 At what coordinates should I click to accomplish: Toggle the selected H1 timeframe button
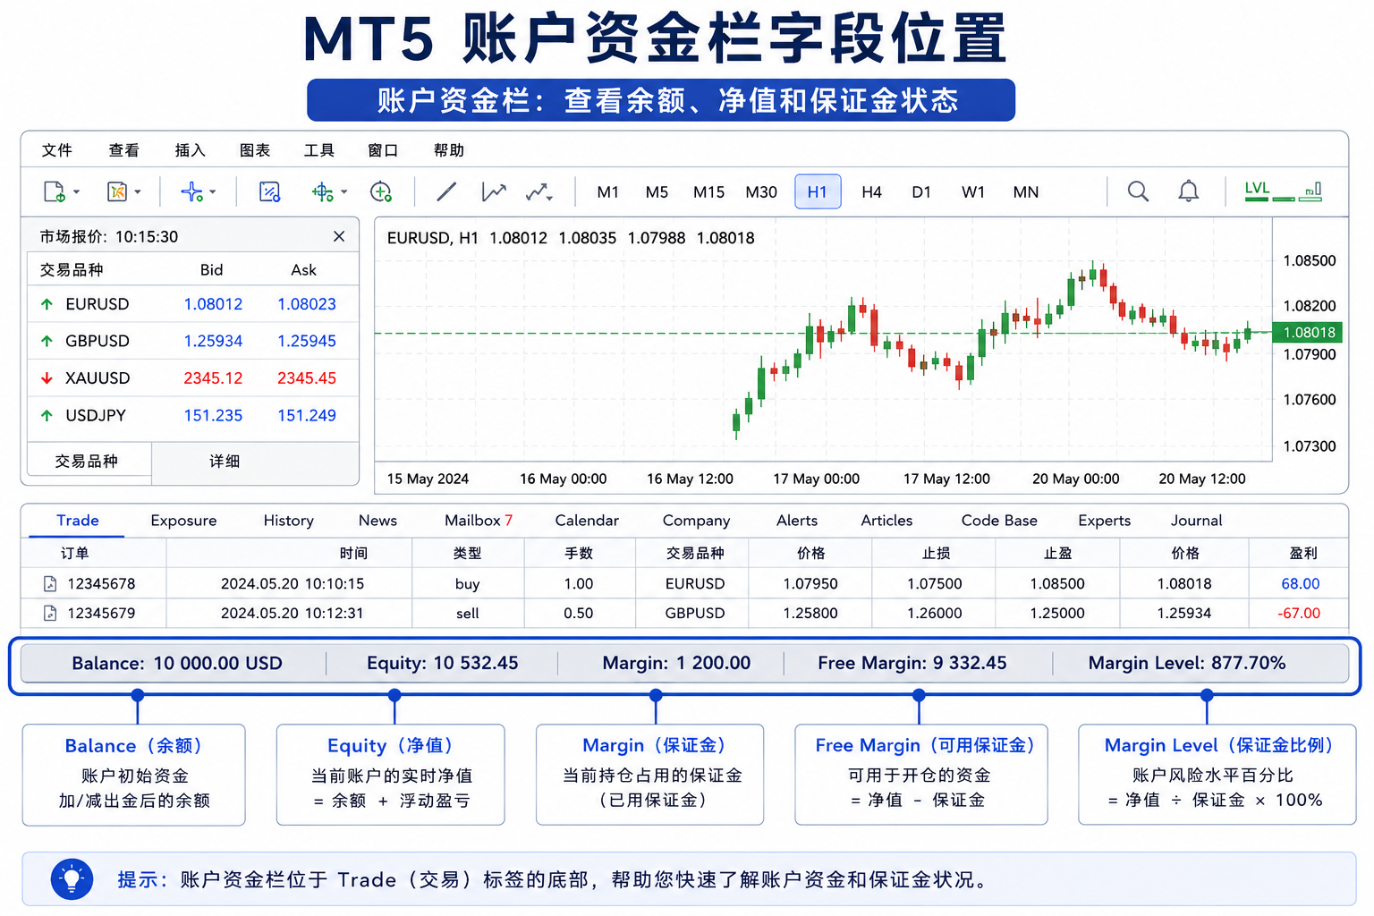818,191
